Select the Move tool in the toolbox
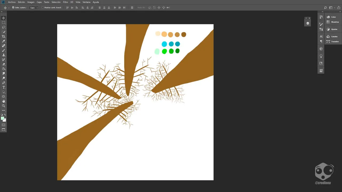342x192 pixels. (x=3, y=18)
